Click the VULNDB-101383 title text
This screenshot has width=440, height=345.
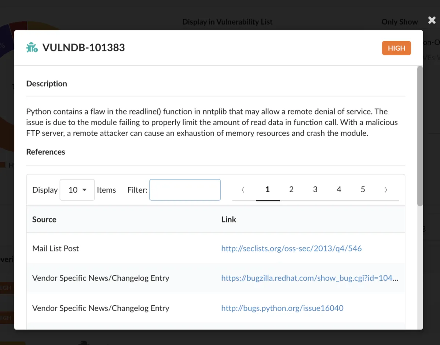pos(84,48)
